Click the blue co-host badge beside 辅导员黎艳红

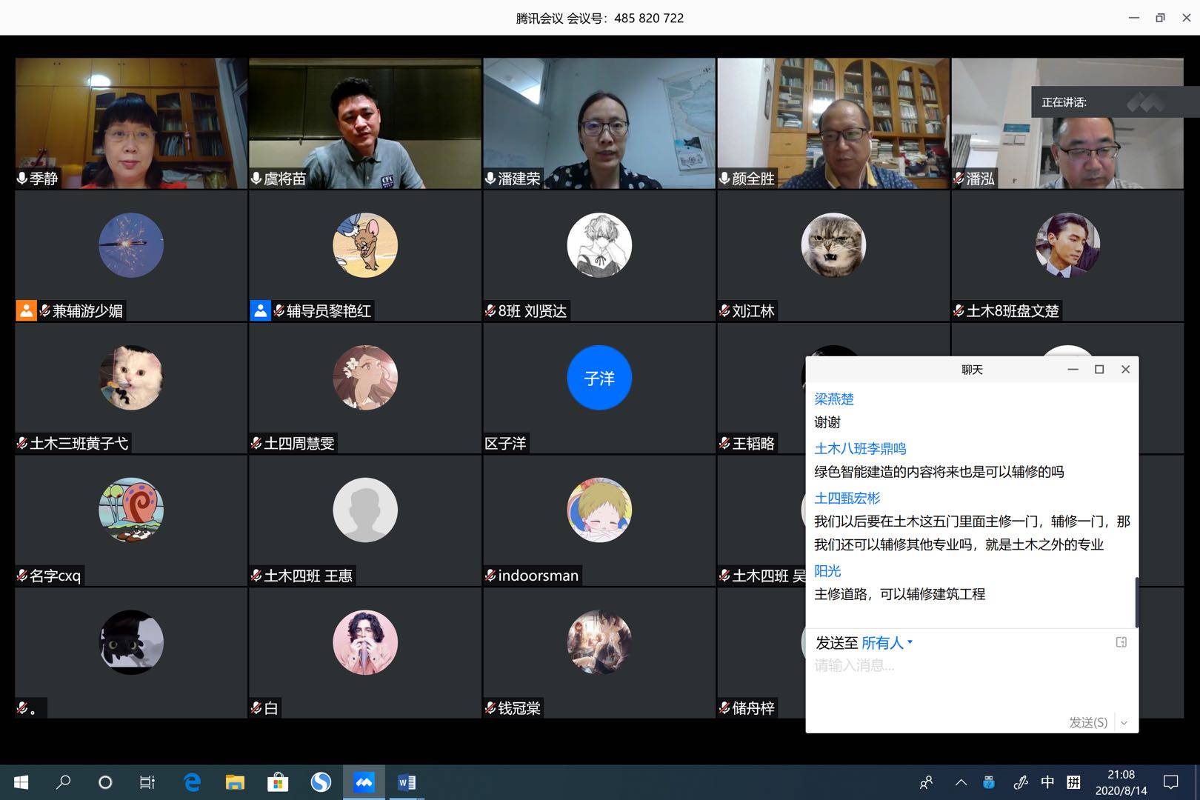point(260,311)
